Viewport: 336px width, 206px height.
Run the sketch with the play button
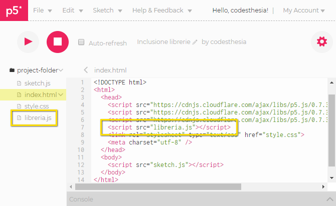pos(28,41)
